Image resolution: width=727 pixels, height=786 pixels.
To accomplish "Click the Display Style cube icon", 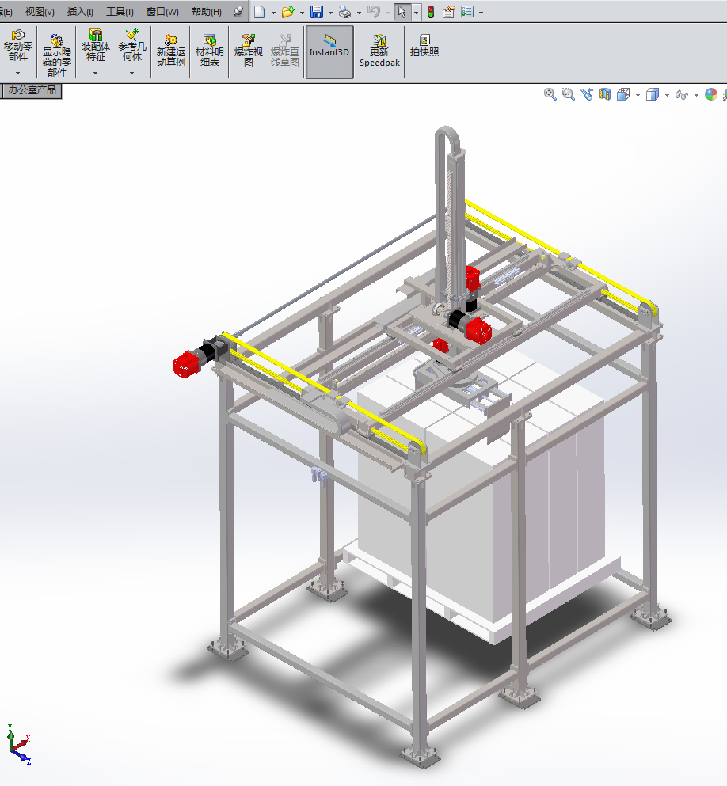I will coord(653,94).
